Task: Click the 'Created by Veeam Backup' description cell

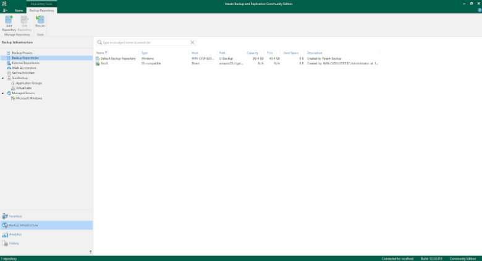Action: tap(324, 59)
